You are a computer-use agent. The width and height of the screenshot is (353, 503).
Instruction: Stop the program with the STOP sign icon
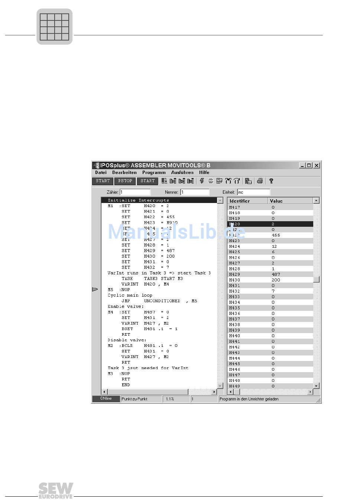point(211,181)
